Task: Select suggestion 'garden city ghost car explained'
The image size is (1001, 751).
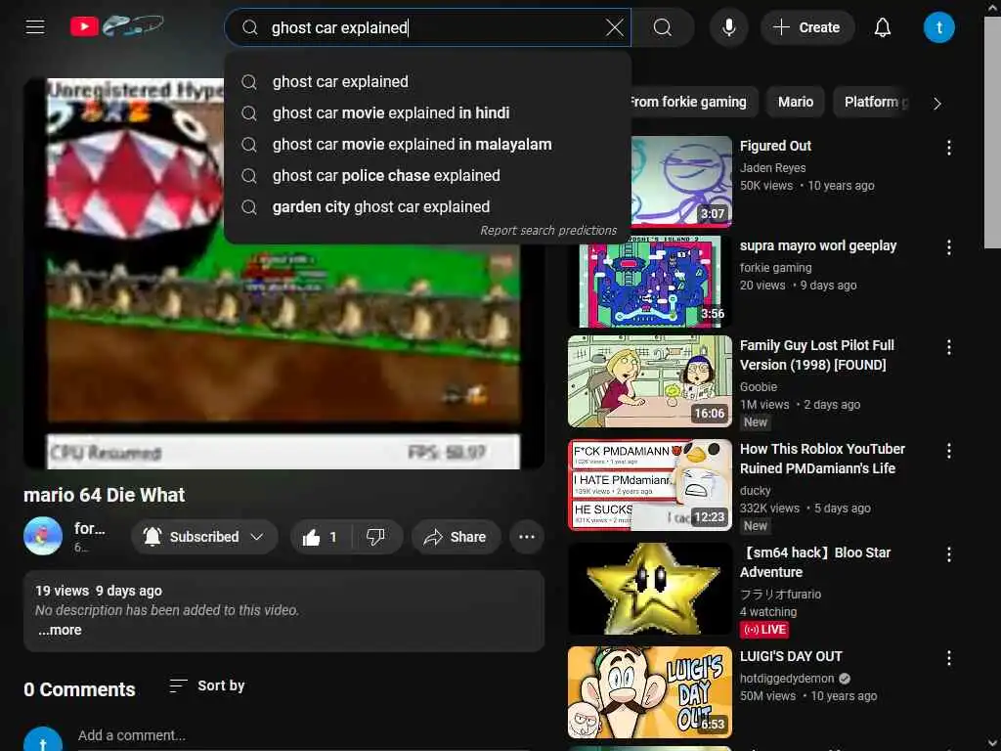Action: pos(427,207)
